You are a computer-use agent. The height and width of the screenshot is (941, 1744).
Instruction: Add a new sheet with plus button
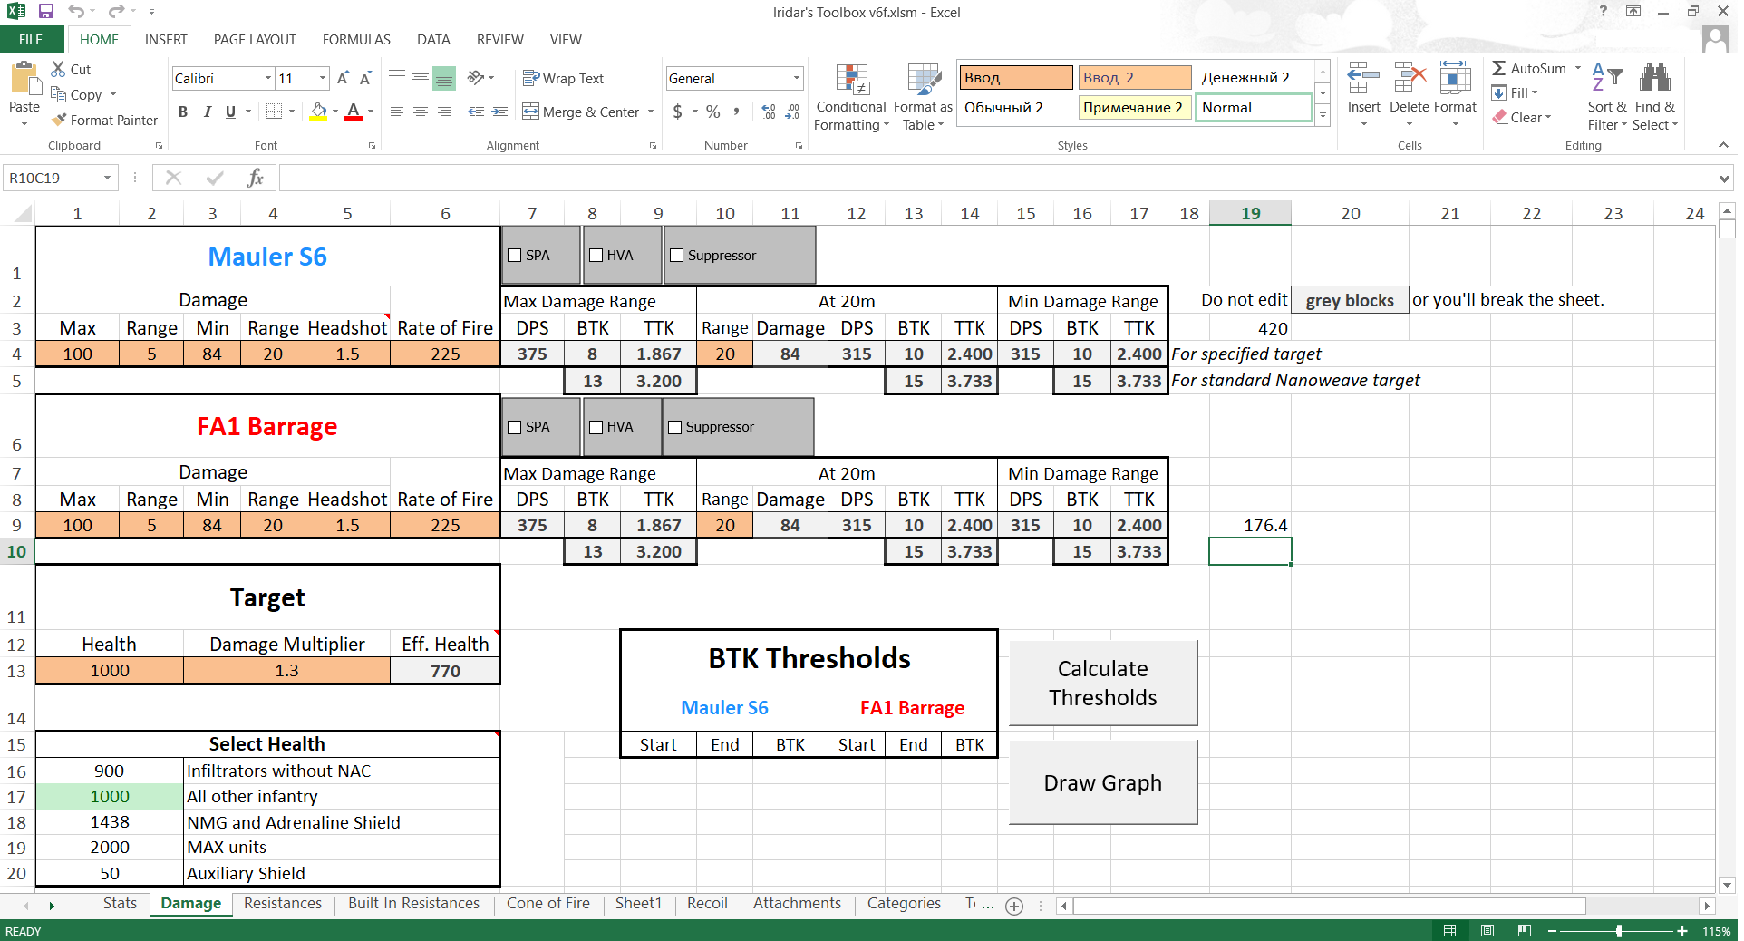point(1014,906)
